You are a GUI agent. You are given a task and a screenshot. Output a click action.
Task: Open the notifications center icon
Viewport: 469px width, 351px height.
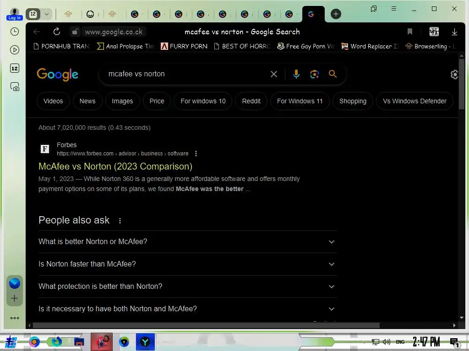[454, 342]
